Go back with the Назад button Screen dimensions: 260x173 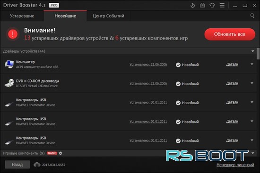[17, 165]
